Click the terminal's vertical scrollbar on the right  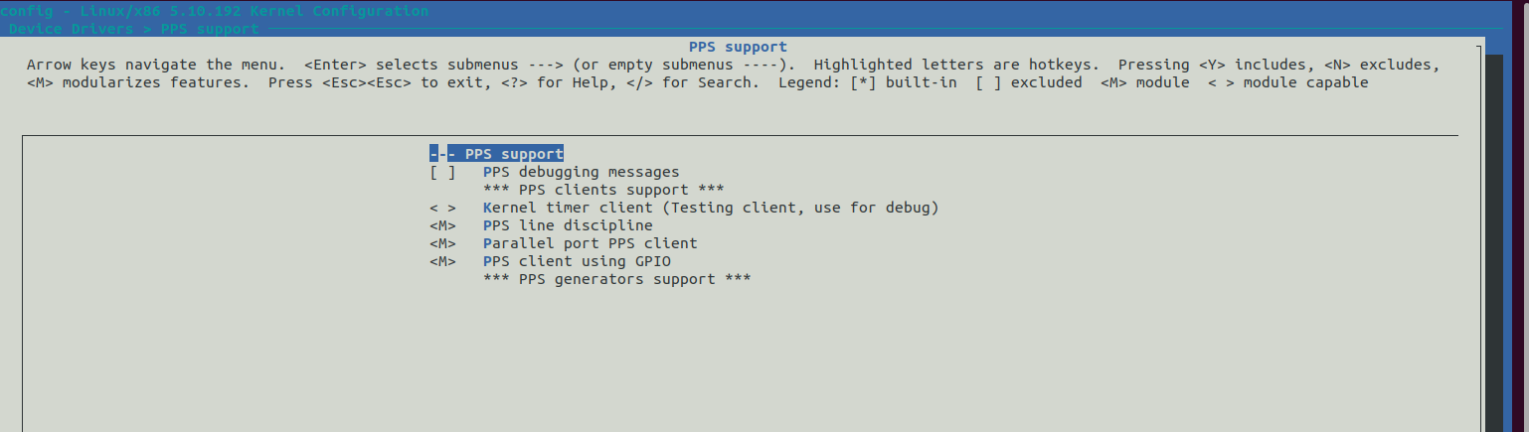(1493, 238)
